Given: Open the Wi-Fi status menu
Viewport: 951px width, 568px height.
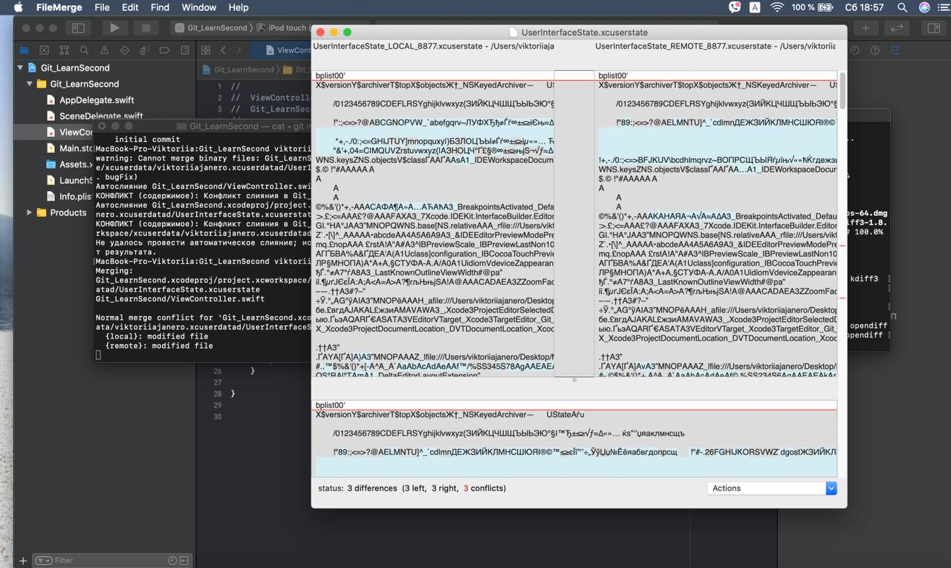Looking at the screenshot, I should click(x=777, y=7).
